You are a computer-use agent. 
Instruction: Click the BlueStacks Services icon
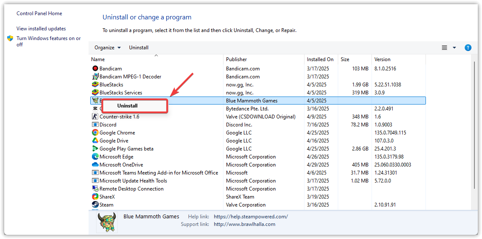(x=95, y=92)
